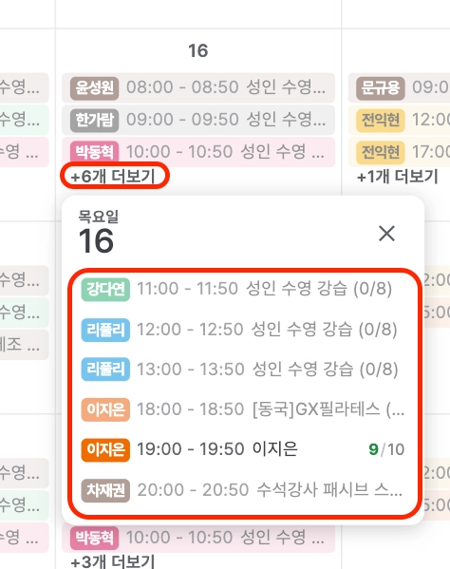The image size is (450, 569).
Task: Expand the +6개 더보기 link
Action: click(114, 177)
